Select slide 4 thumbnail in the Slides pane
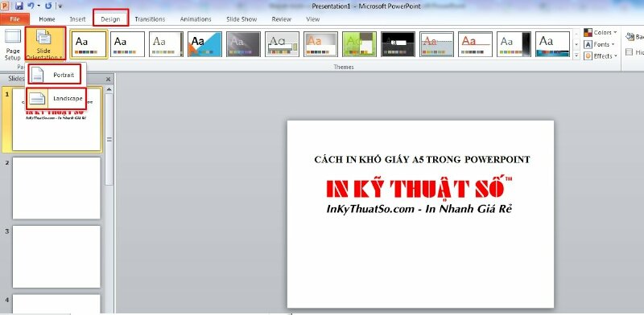The width and height of the screenshot is (644, 315). (56, 304)
